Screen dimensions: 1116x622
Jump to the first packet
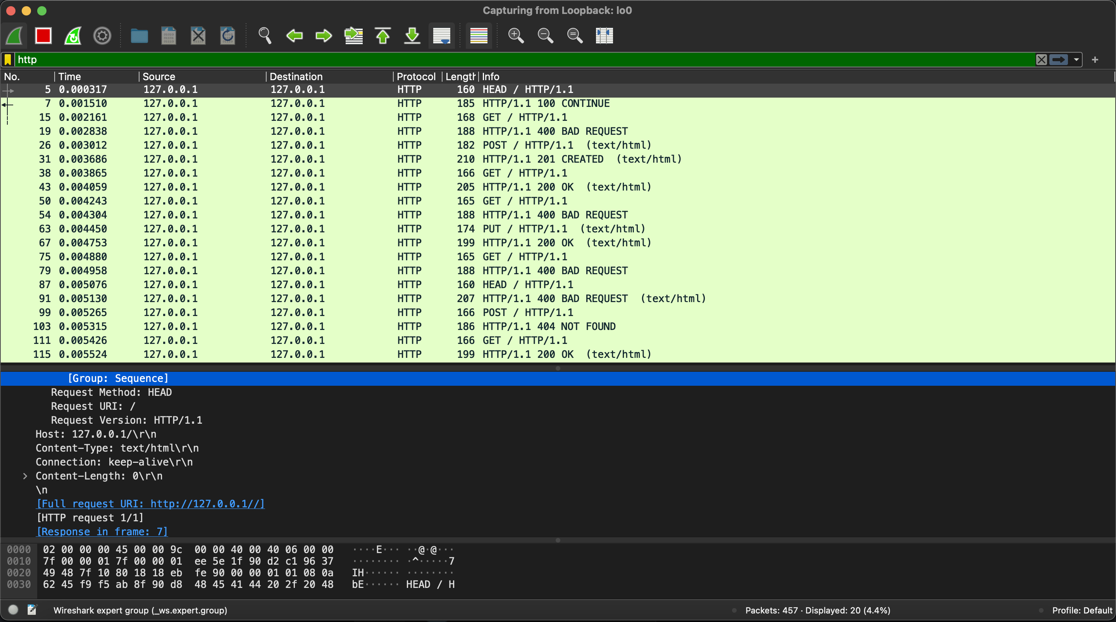[382, 36]
